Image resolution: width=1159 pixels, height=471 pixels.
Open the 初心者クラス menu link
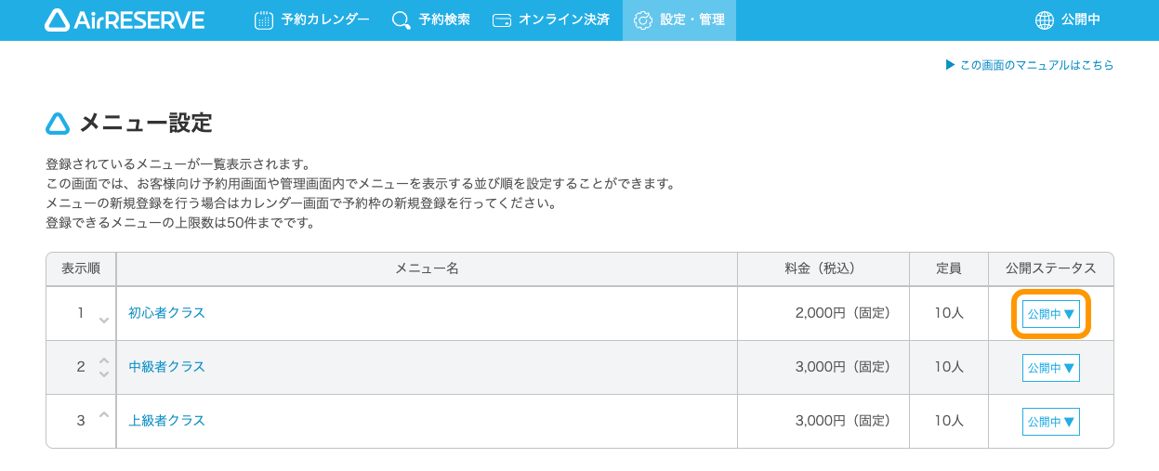click(x=166, y=313)
